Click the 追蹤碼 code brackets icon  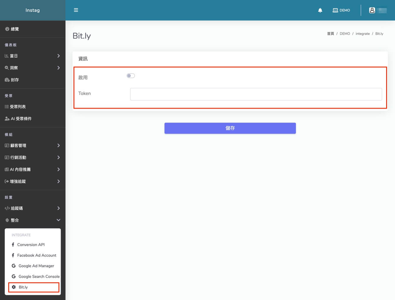coord(7,208)
